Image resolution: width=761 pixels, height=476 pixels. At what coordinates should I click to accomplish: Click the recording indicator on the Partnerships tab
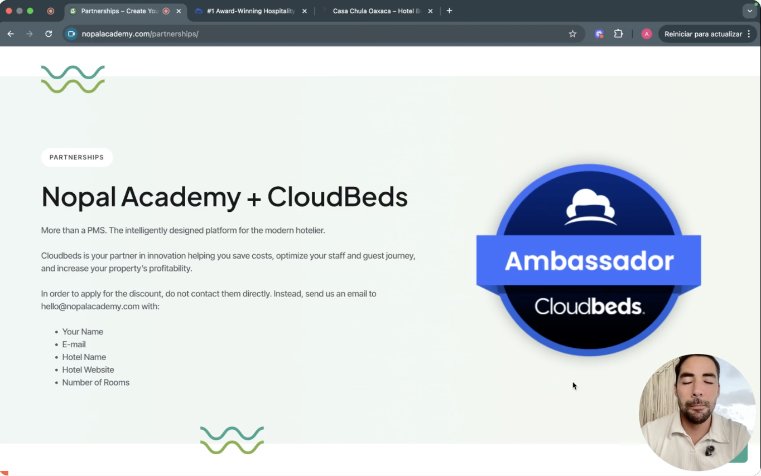pos(166,11)
